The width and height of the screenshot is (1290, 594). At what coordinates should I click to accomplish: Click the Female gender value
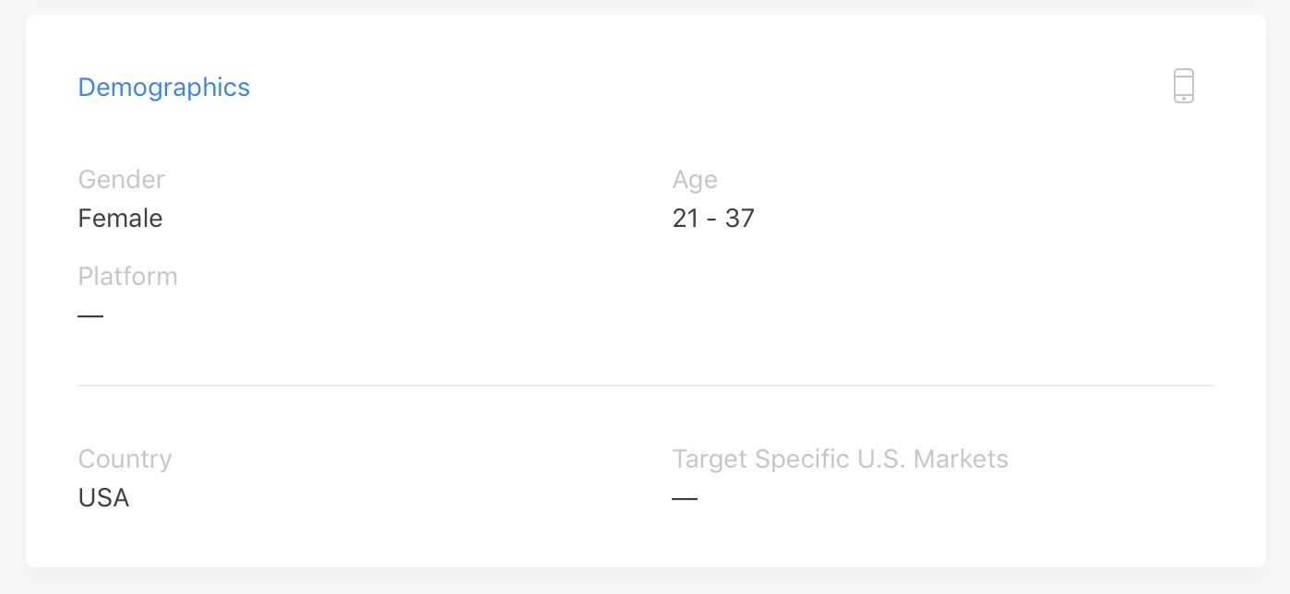(x=121, y=219)
